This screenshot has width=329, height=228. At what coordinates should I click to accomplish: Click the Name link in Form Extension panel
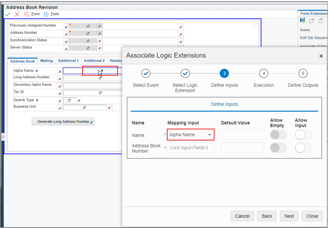pyautogui.click(x=305, y=30)
